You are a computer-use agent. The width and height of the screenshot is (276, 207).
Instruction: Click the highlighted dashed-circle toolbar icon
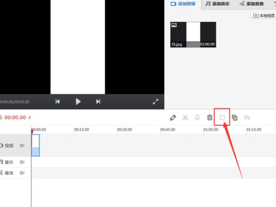click(222, 118)
